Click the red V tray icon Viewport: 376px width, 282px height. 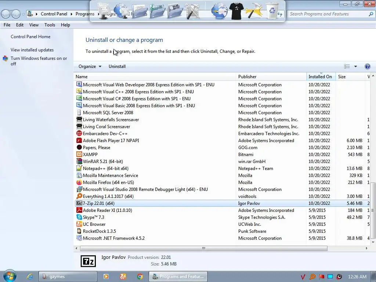[x=303, y=277]
